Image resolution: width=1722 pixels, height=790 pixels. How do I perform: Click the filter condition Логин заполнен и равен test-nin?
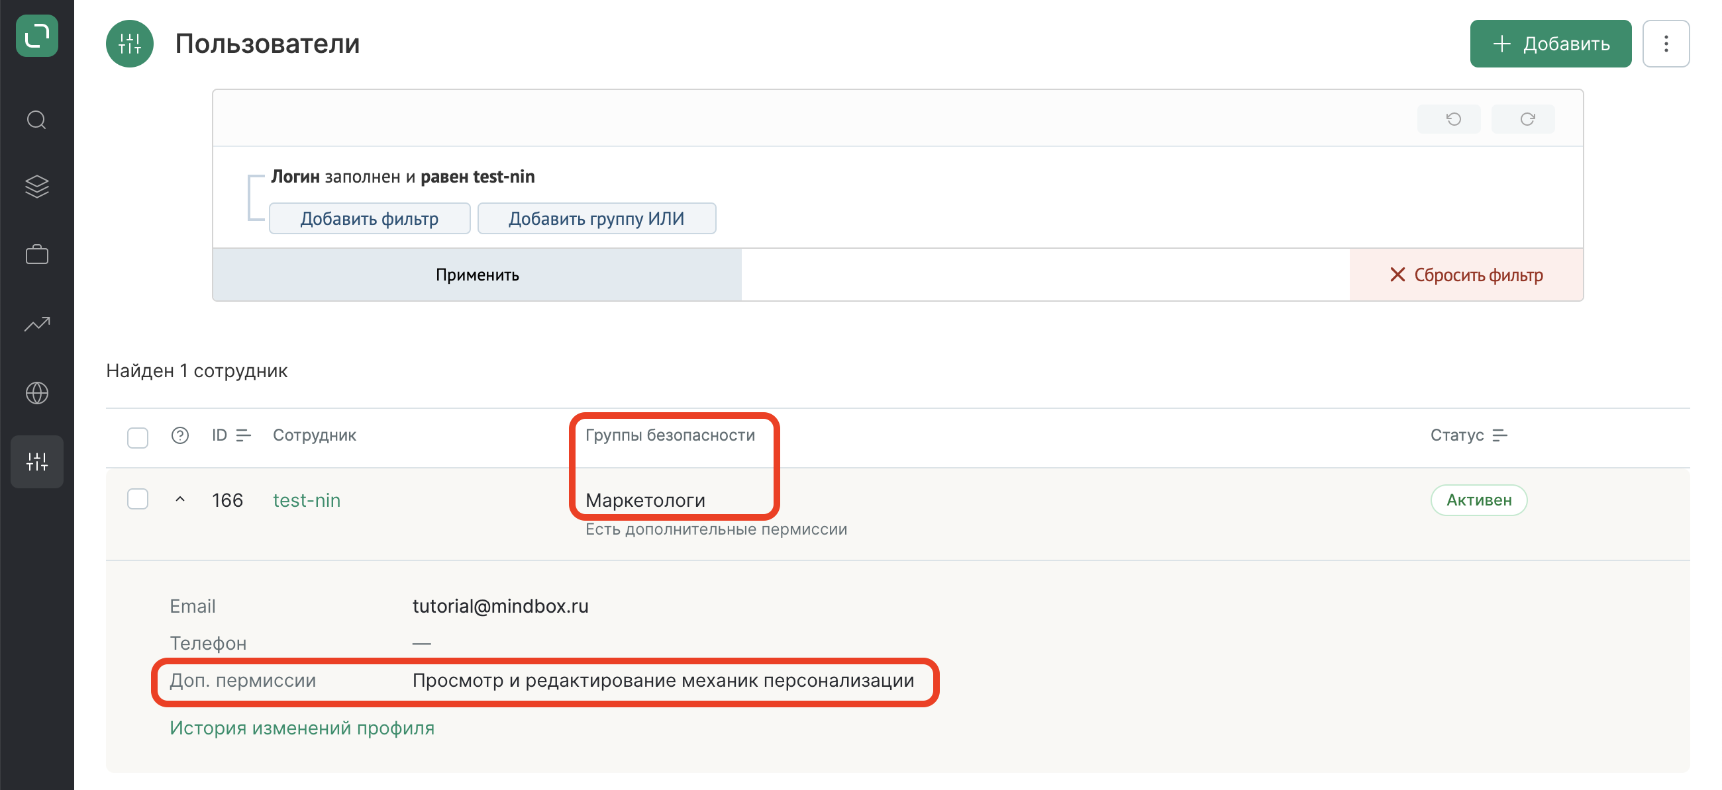tap(403, 176)
